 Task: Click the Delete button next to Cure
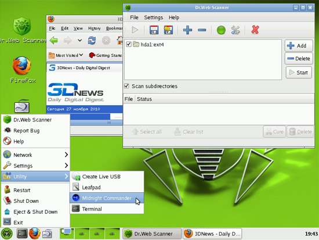pyautogui.click(x=300, y=132)
